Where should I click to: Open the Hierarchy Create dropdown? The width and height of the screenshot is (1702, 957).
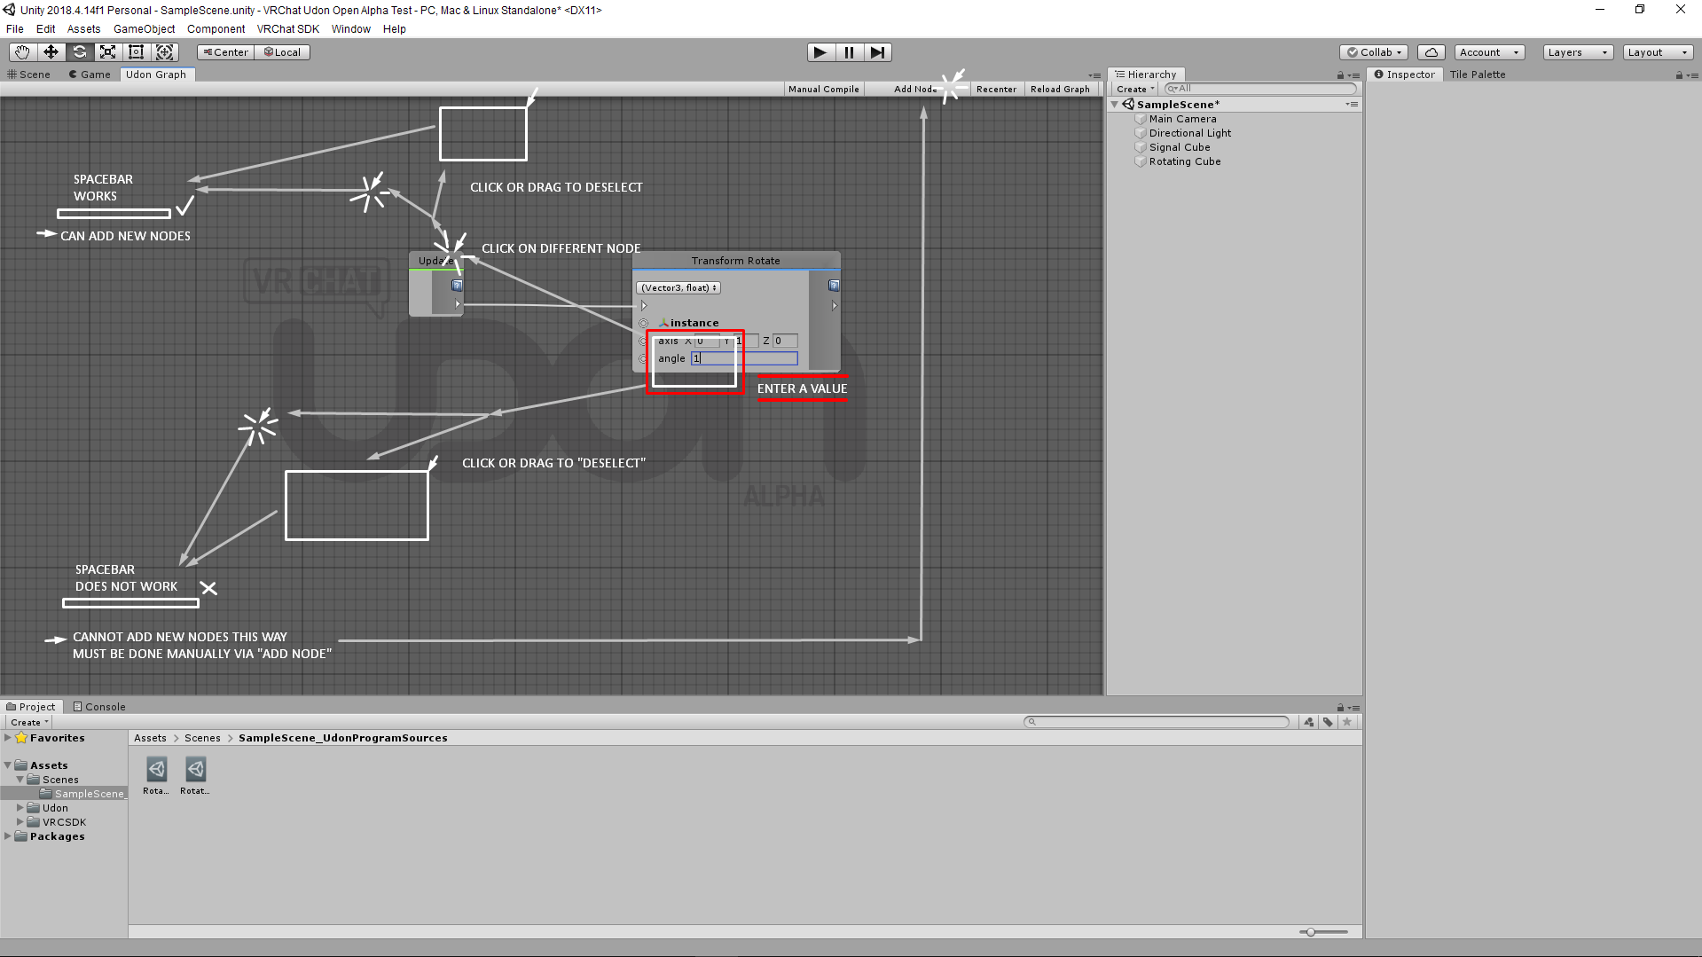[1135, 89]
